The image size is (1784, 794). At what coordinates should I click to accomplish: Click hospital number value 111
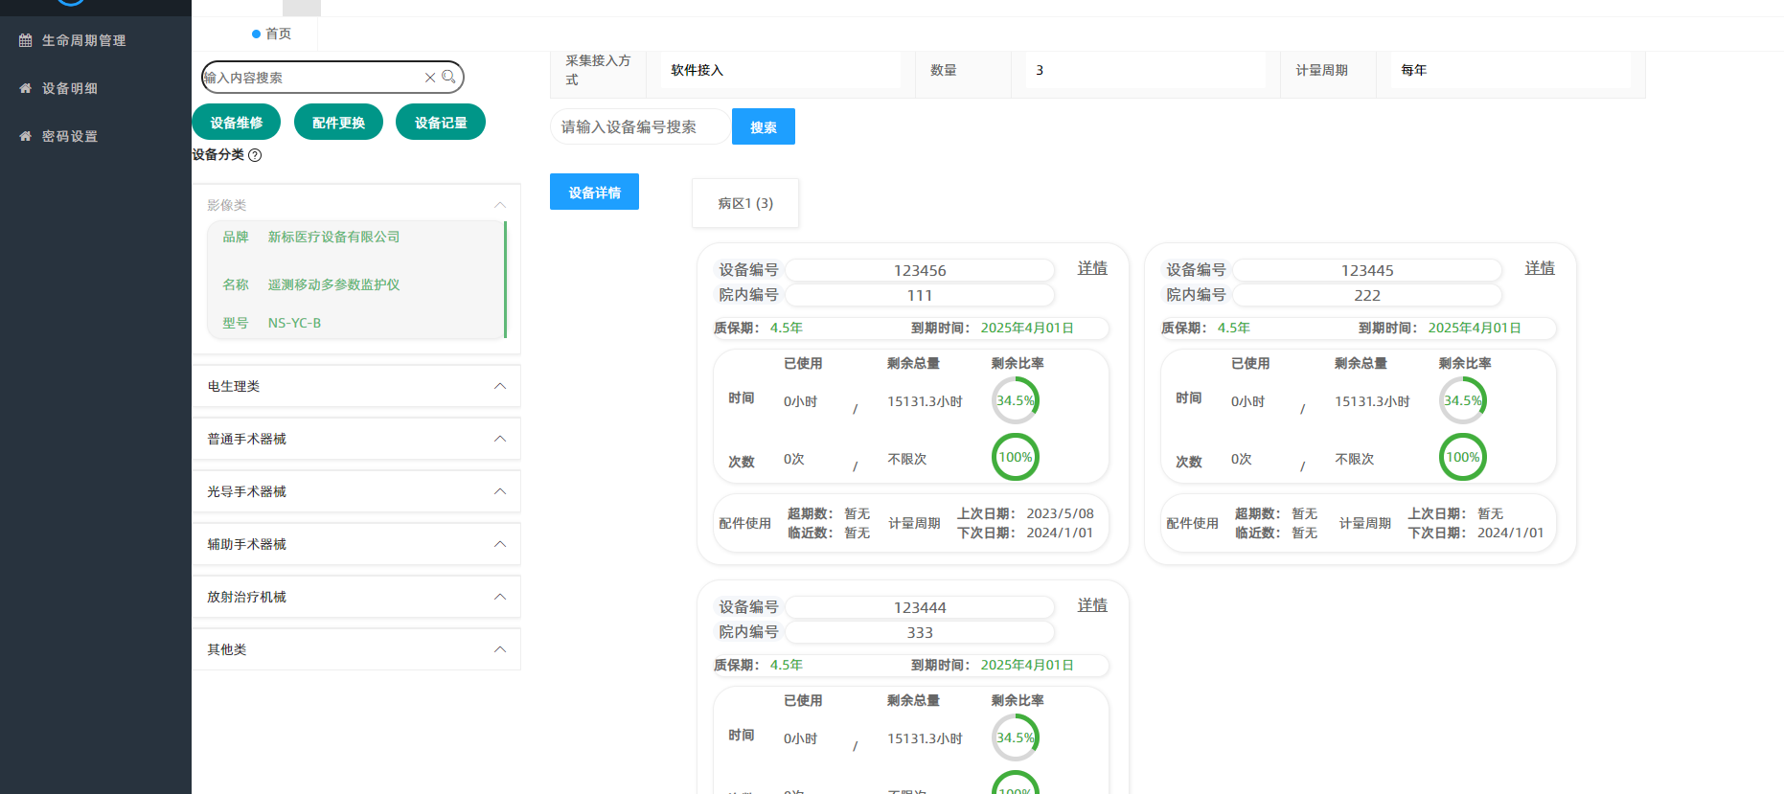[920, 295]
